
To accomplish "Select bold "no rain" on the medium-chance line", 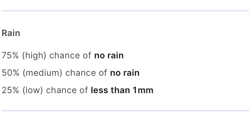I will tap(125, 73).
